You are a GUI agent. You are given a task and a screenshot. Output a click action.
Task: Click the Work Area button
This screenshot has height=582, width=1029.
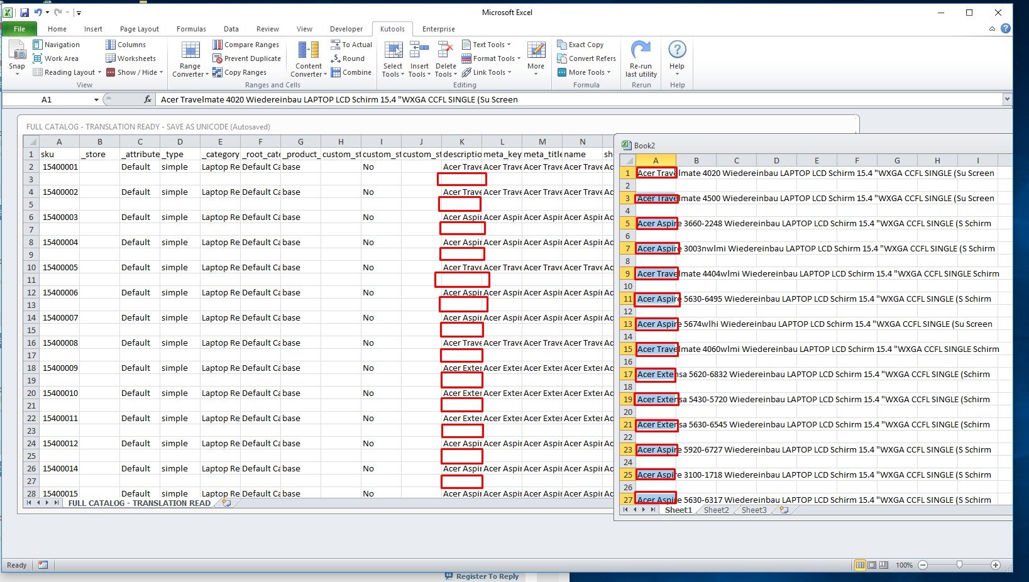pos(55,58)
